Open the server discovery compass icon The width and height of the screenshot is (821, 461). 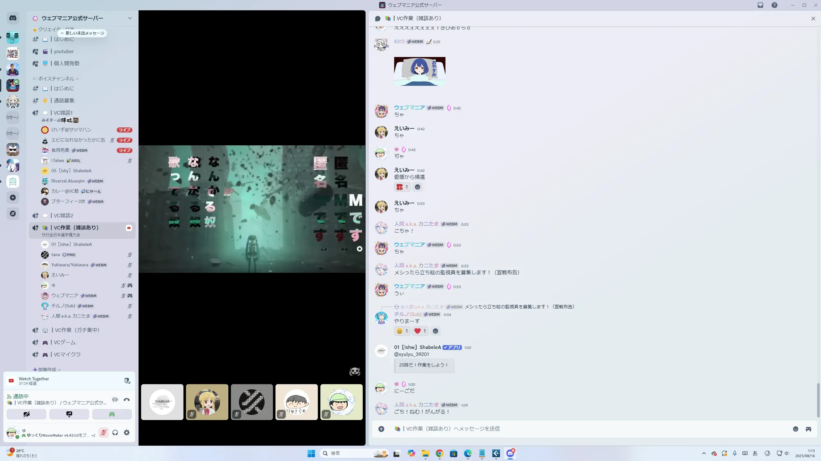pos(13,214)
